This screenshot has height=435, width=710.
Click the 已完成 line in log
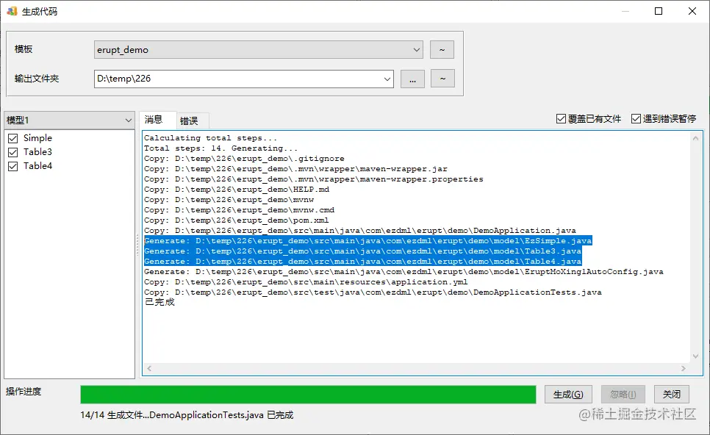tap(159, 303)
